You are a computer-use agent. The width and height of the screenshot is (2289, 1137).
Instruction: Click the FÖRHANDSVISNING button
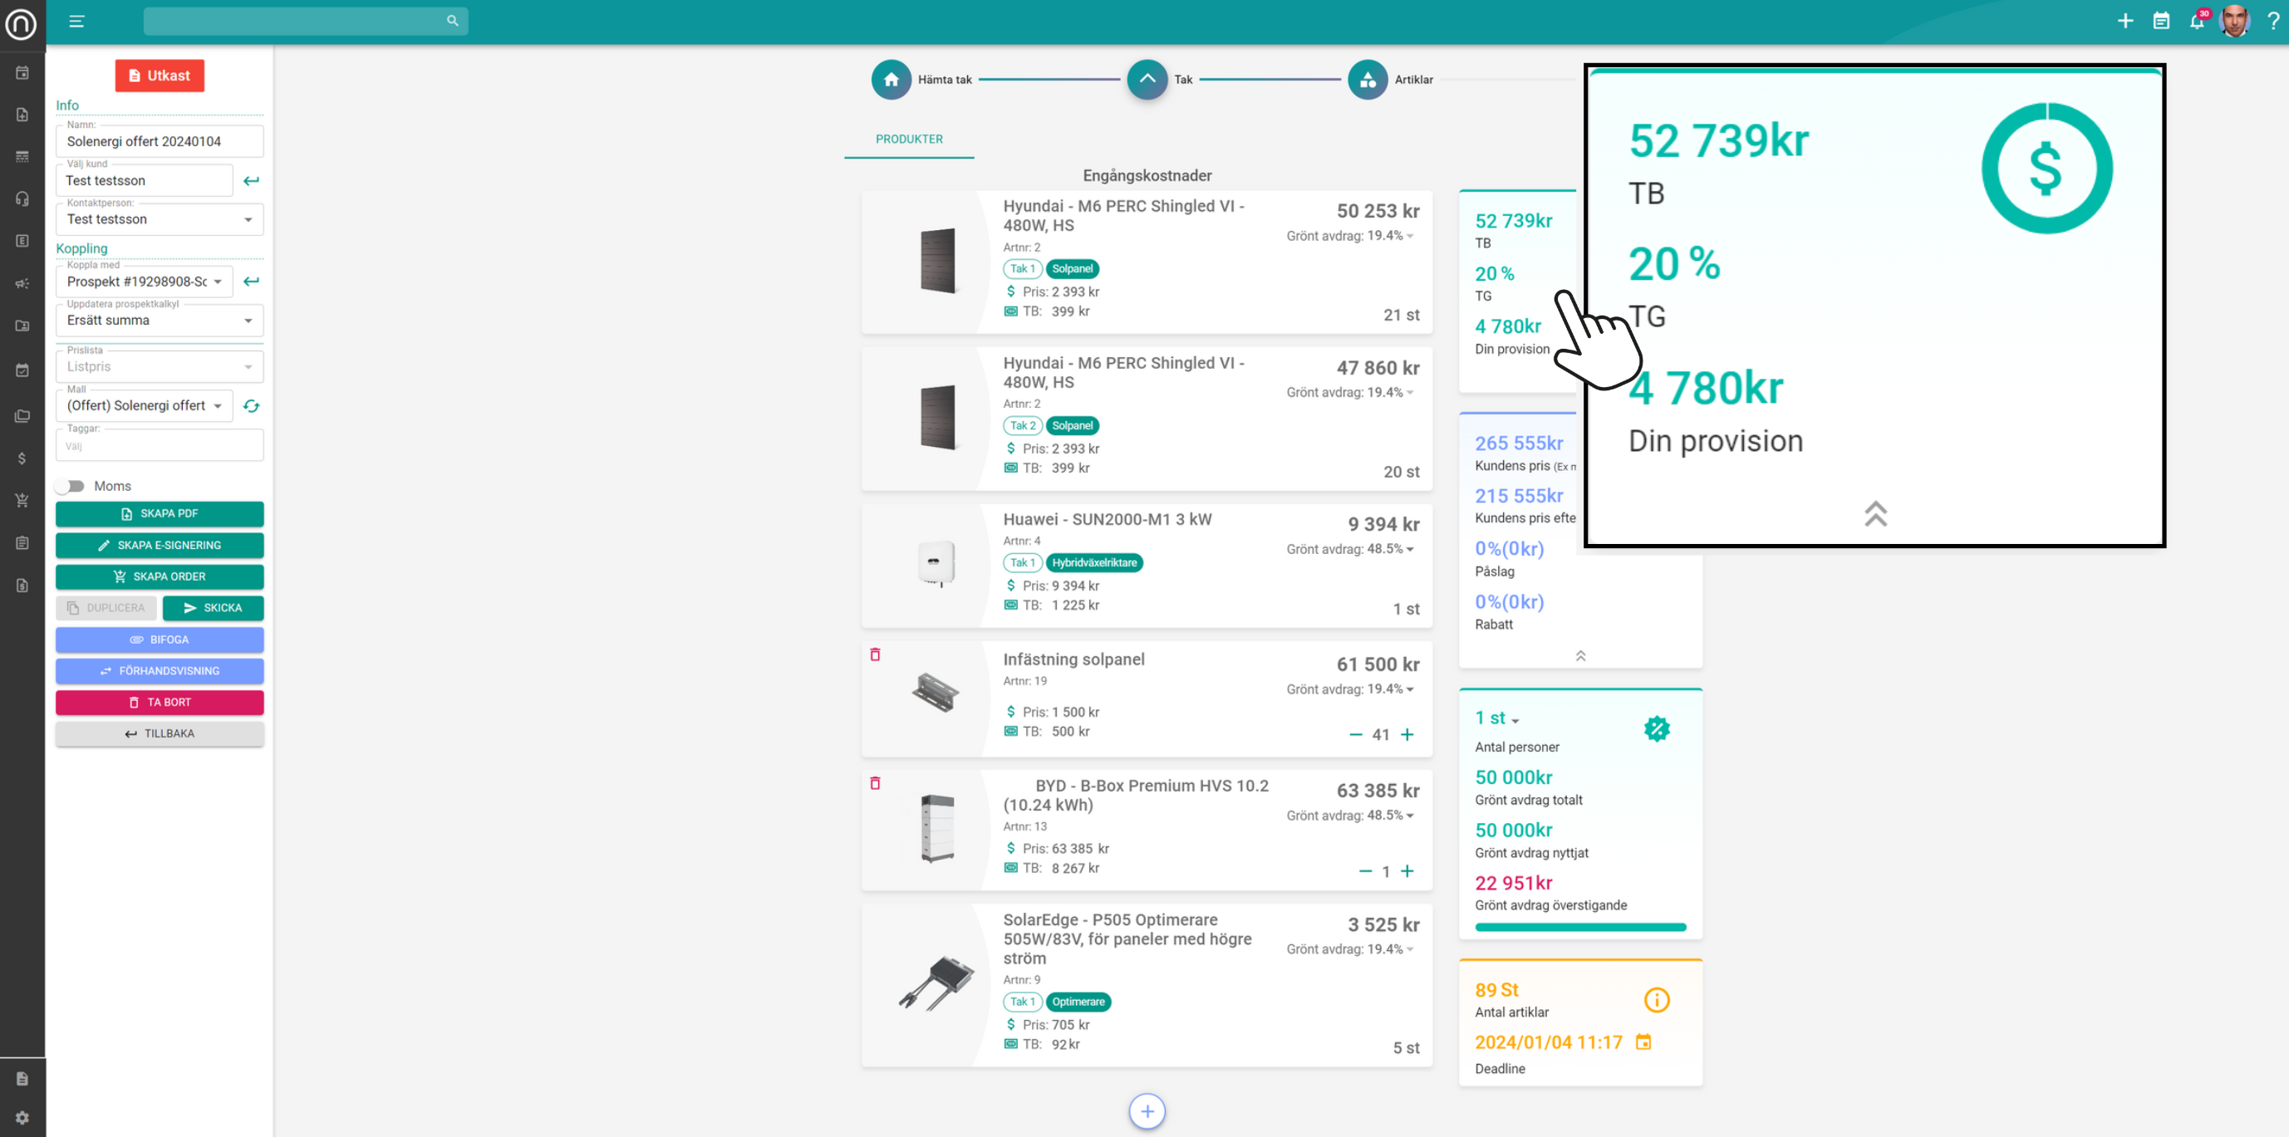click(160, 670)
